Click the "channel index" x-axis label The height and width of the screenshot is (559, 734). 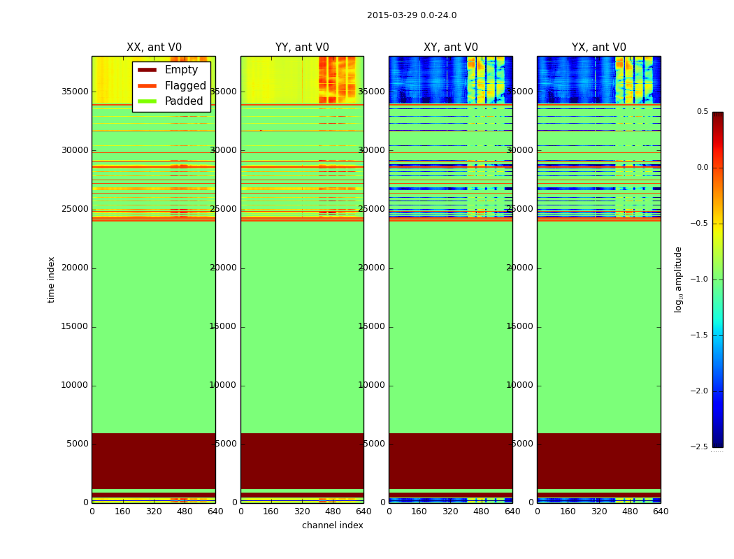tap(333, 525)
